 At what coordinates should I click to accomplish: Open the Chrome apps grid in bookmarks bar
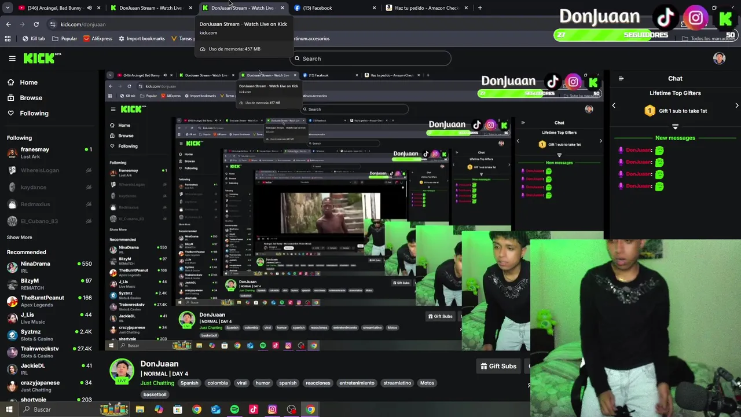pyautogui.click(x=8, y=39)
